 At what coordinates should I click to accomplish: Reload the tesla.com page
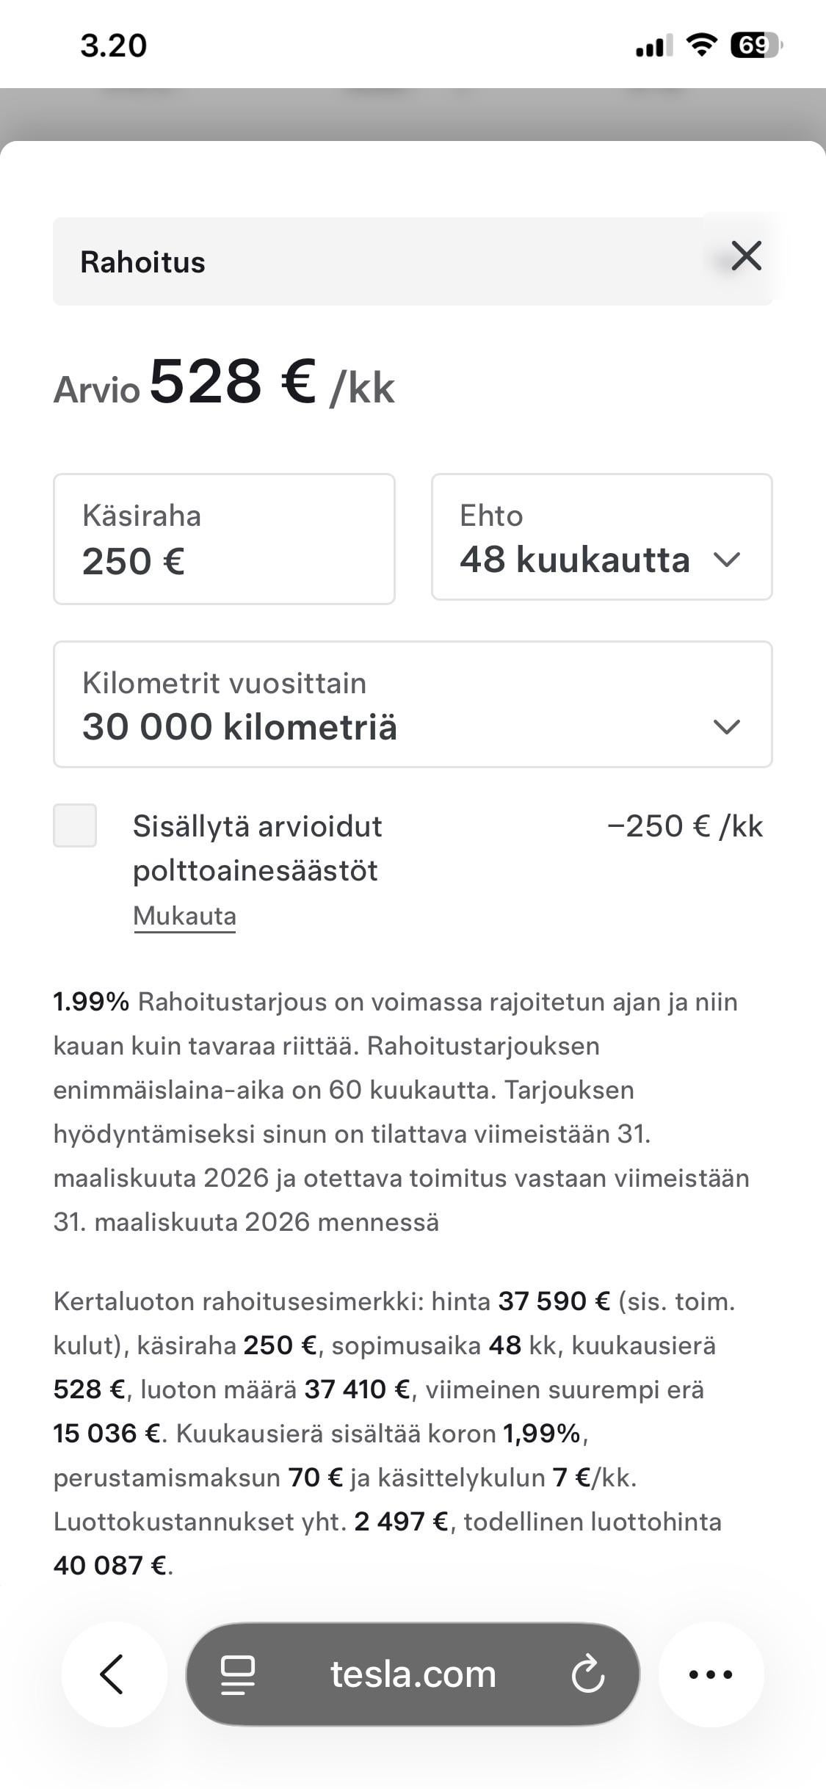588,1675
